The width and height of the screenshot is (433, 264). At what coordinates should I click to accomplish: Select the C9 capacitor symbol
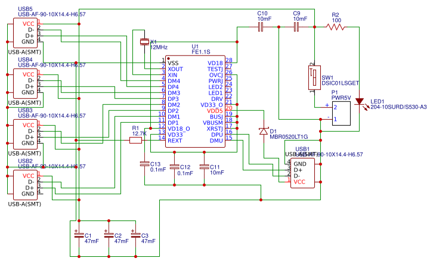pos(296,27)
